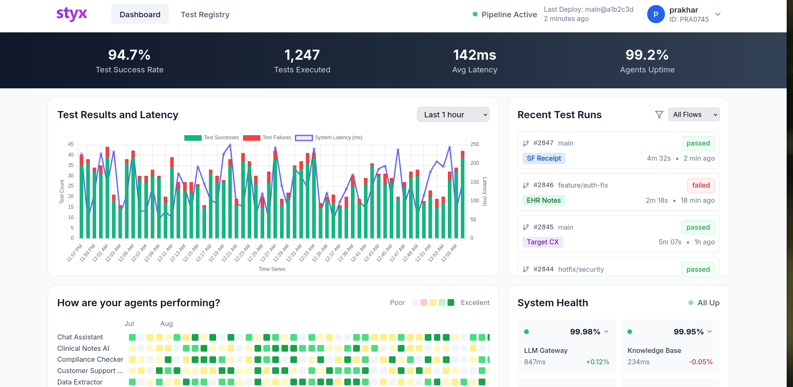The height and width of the screenshot is (387, 793).
Task: Switch to the Test Registry tab
Action: coord(205,14)
